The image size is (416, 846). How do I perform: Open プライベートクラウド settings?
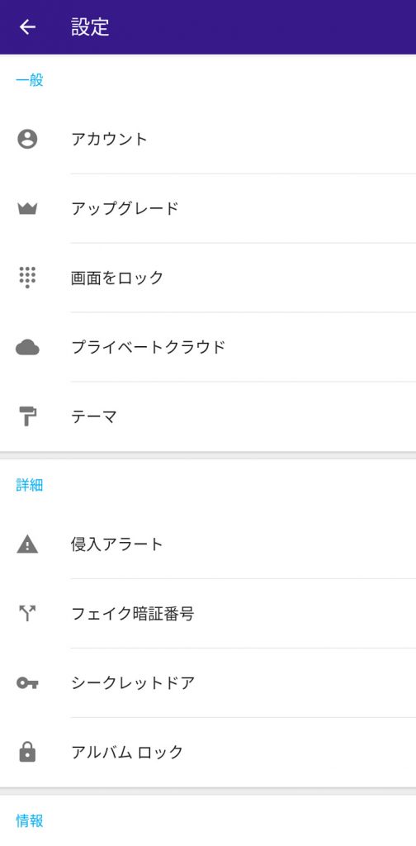(x=208, y=347)
